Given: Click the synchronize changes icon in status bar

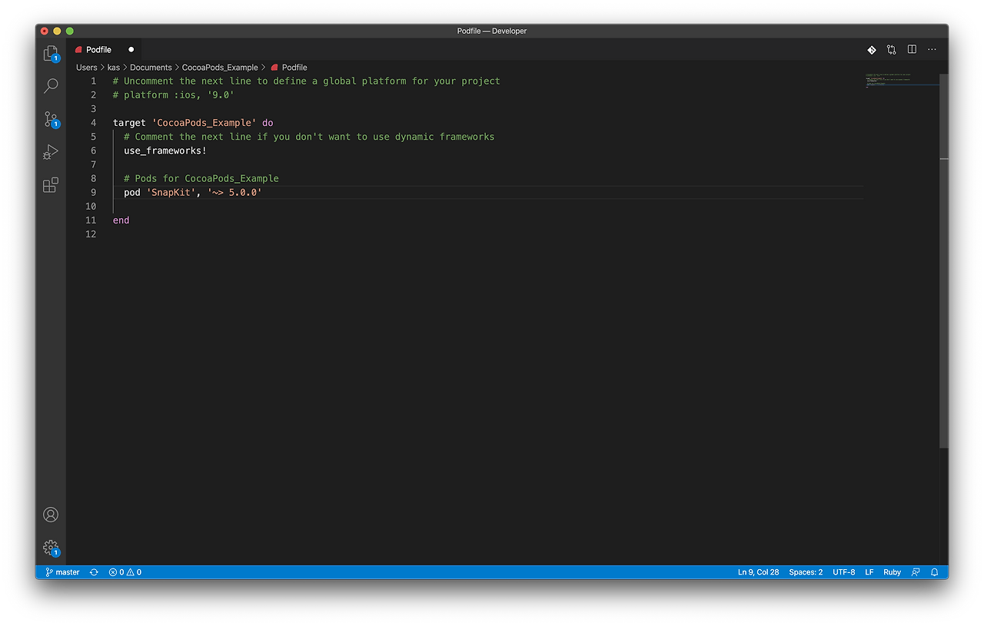Looking at the screenshot, I should 94,572.
